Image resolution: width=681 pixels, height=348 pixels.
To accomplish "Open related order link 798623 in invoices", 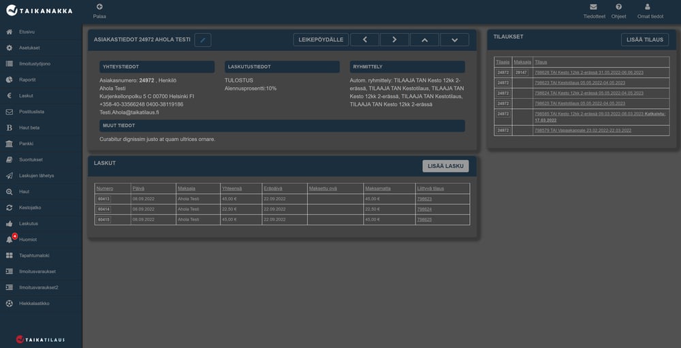I will coord(424,199).
